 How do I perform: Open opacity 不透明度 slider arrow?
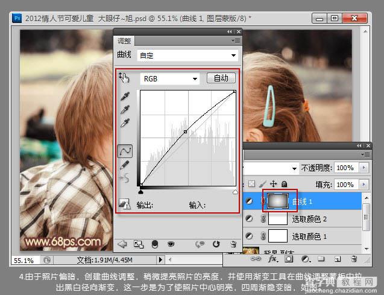point(364,168)
